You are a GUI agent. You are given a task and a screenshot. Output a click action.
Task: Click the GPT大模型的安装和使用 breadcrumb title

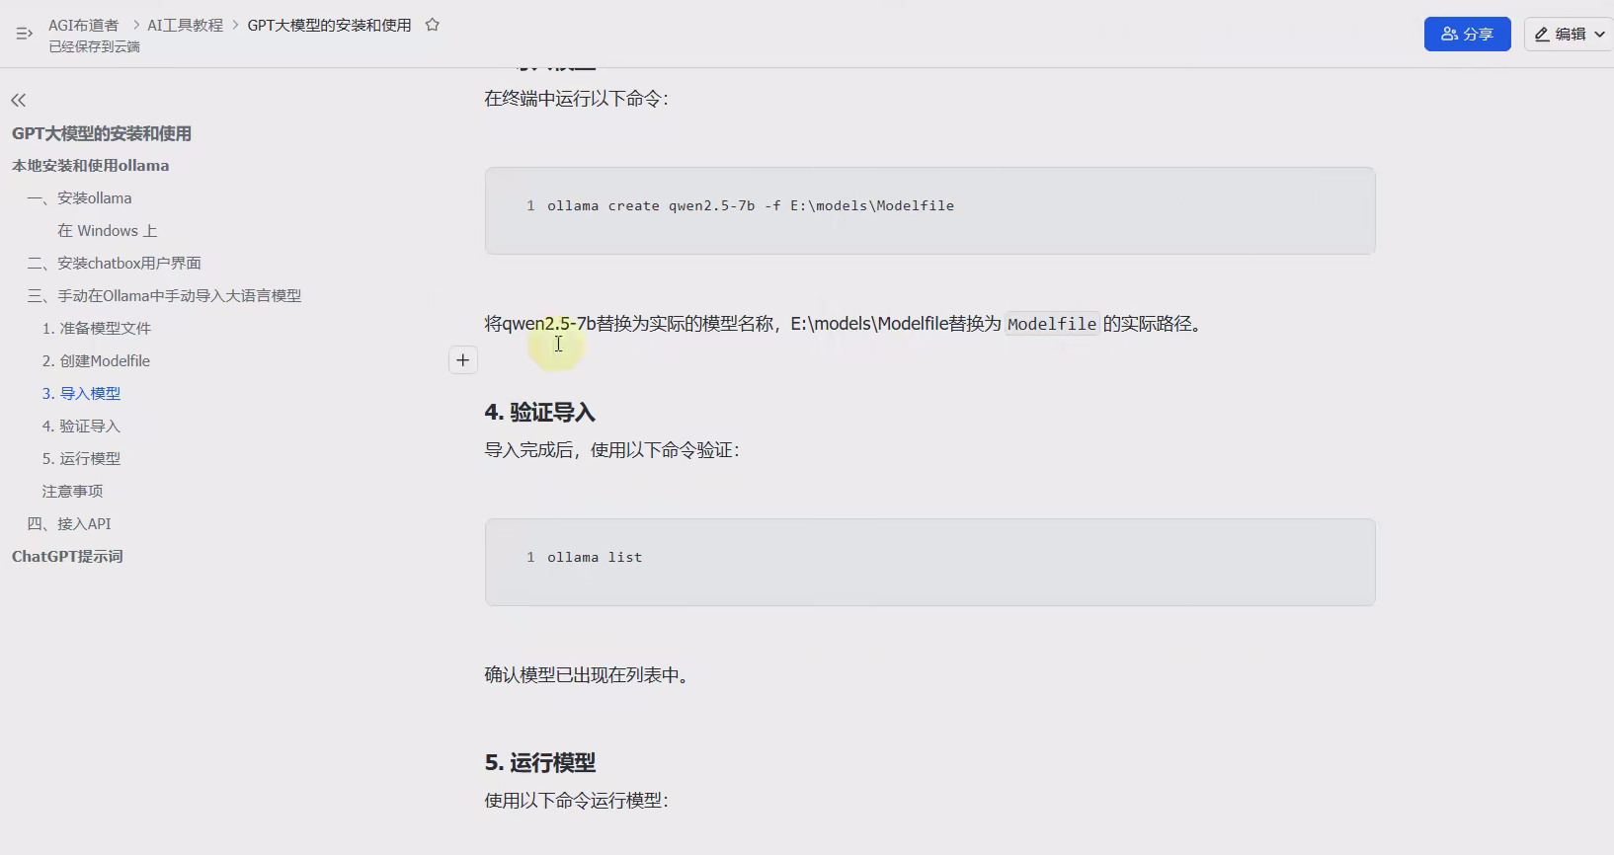[x=329, y=25]
